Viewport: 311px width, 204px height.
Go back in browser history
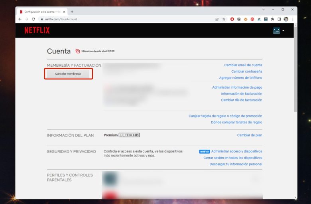coord(20,19)
